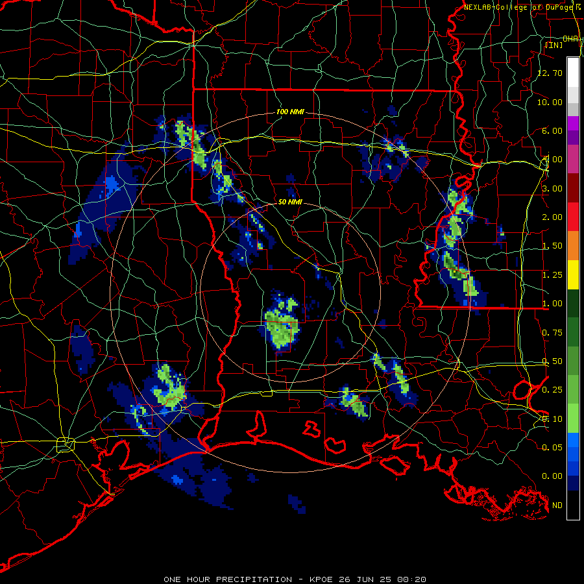584x584 pixels.
Task: Click the 0.75 legend value
Action: (x=552, y=333)
